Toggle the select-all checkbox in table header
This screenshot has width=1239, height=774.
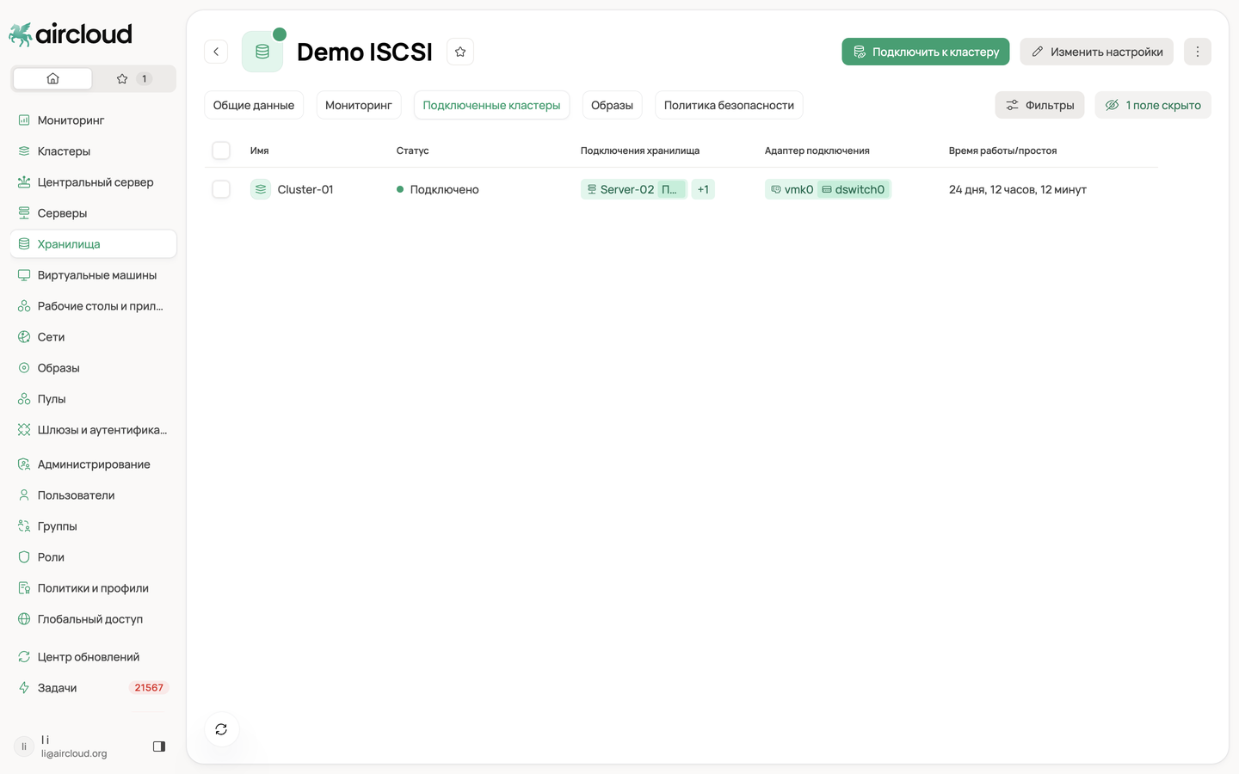click(x=221, y=150)
